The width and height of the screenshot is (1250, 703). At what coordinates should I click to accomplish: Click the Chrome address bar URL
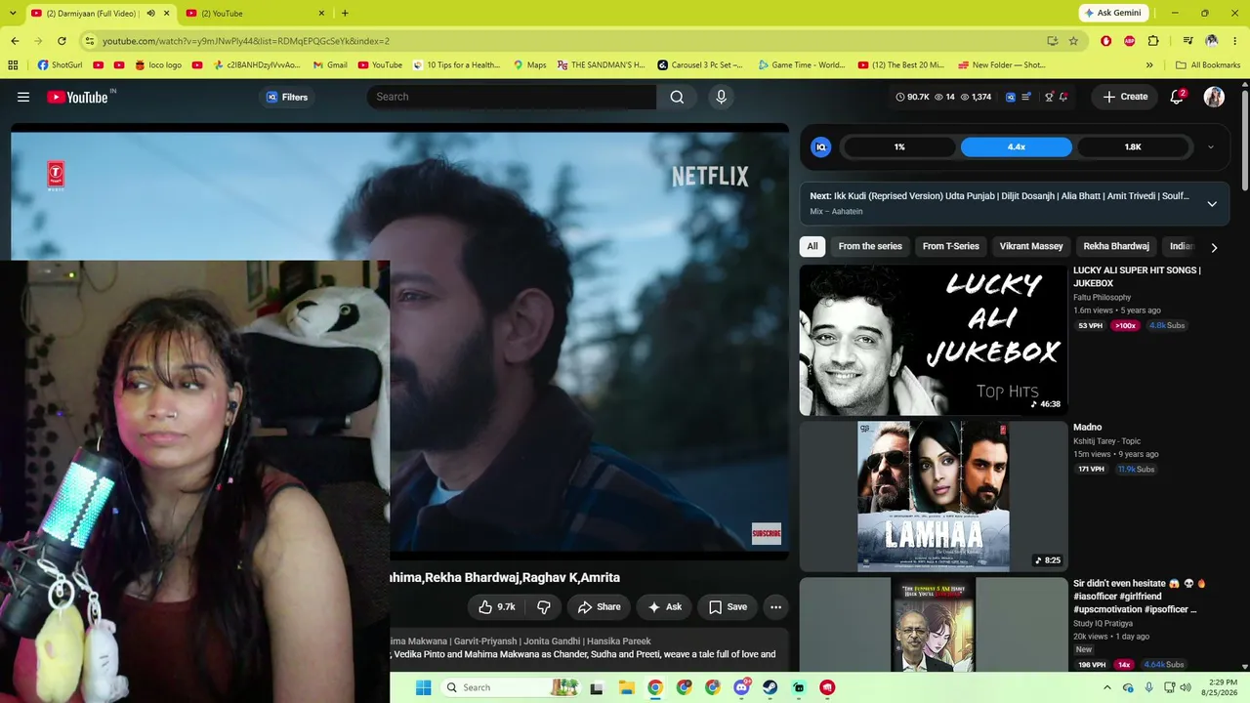pos(246,41)
